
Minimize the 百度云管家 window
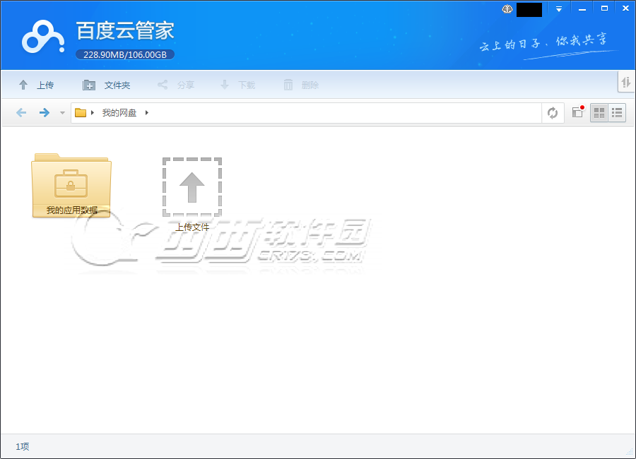pyautogui.click(x=582, y=9)
